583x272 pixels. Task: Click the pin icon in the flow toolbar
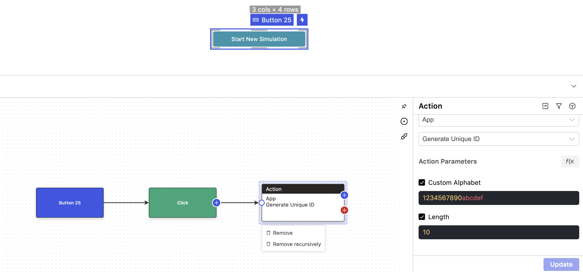tap(404, 106)
